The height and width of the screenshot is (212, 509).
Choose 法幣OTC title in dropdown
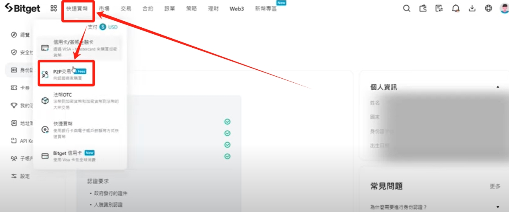coord(62,95)
